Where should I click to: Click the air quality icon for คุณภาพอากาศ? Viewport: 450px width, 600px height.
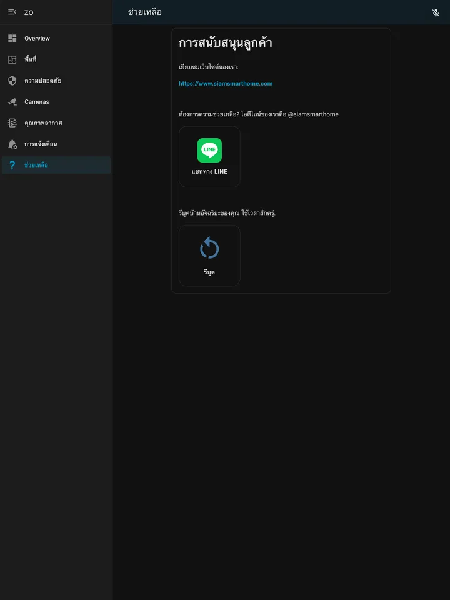(12, 123)
